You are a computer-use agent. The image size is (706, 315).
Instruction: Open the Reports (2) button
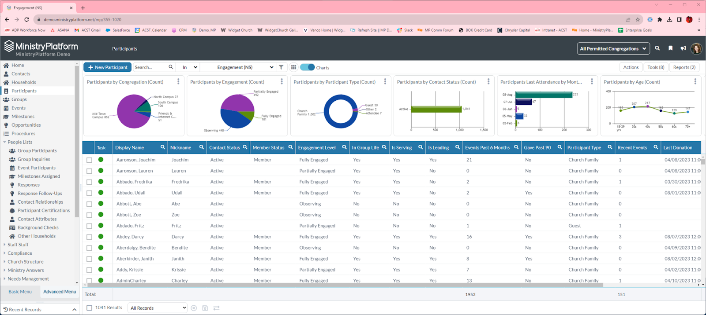684,67
